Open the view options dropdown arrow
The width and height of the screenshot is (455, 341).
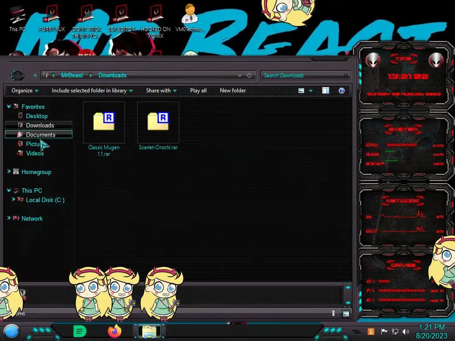[x=311, y=91]
